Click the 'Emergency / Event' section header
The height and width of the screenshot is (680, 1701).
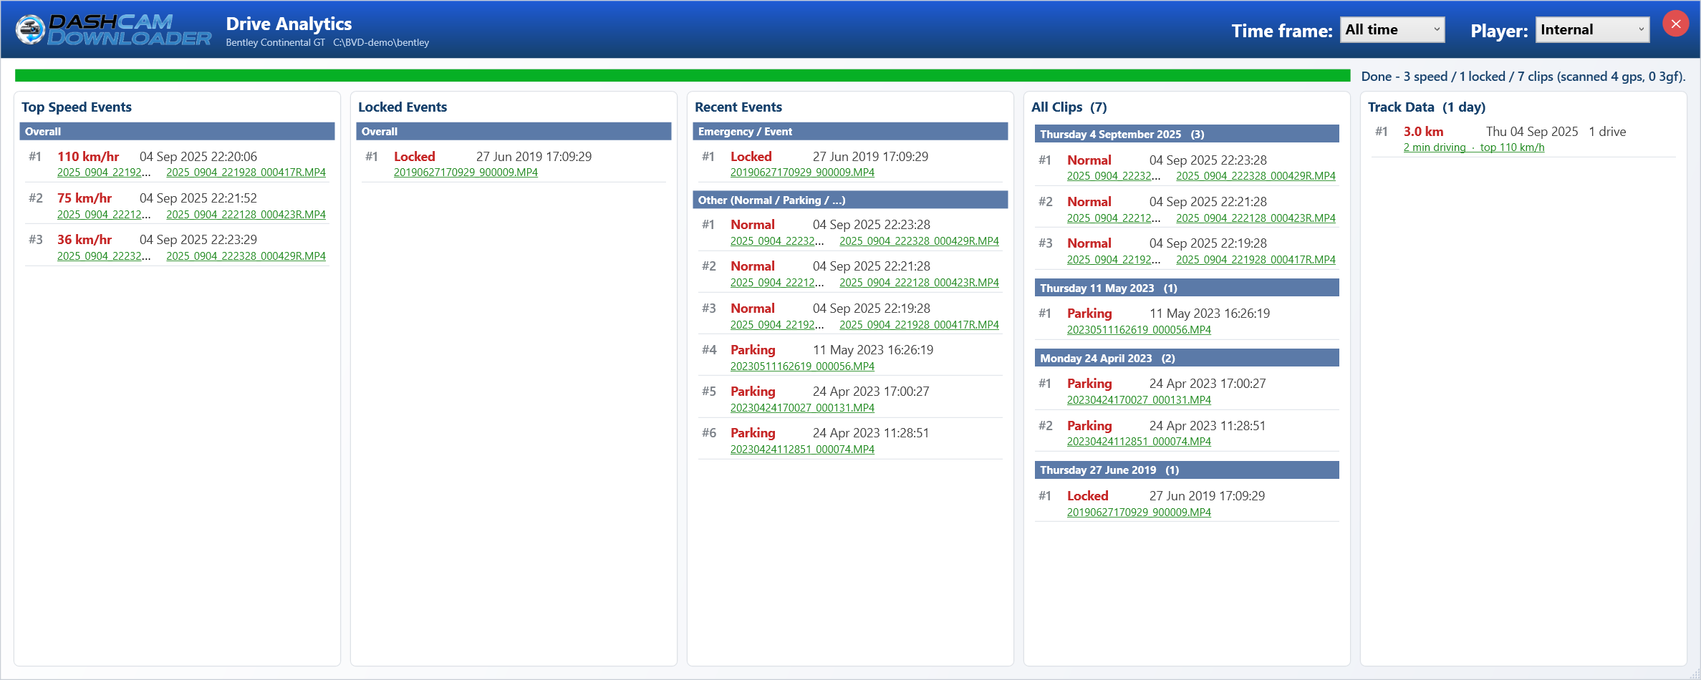[x=850, y=131]
